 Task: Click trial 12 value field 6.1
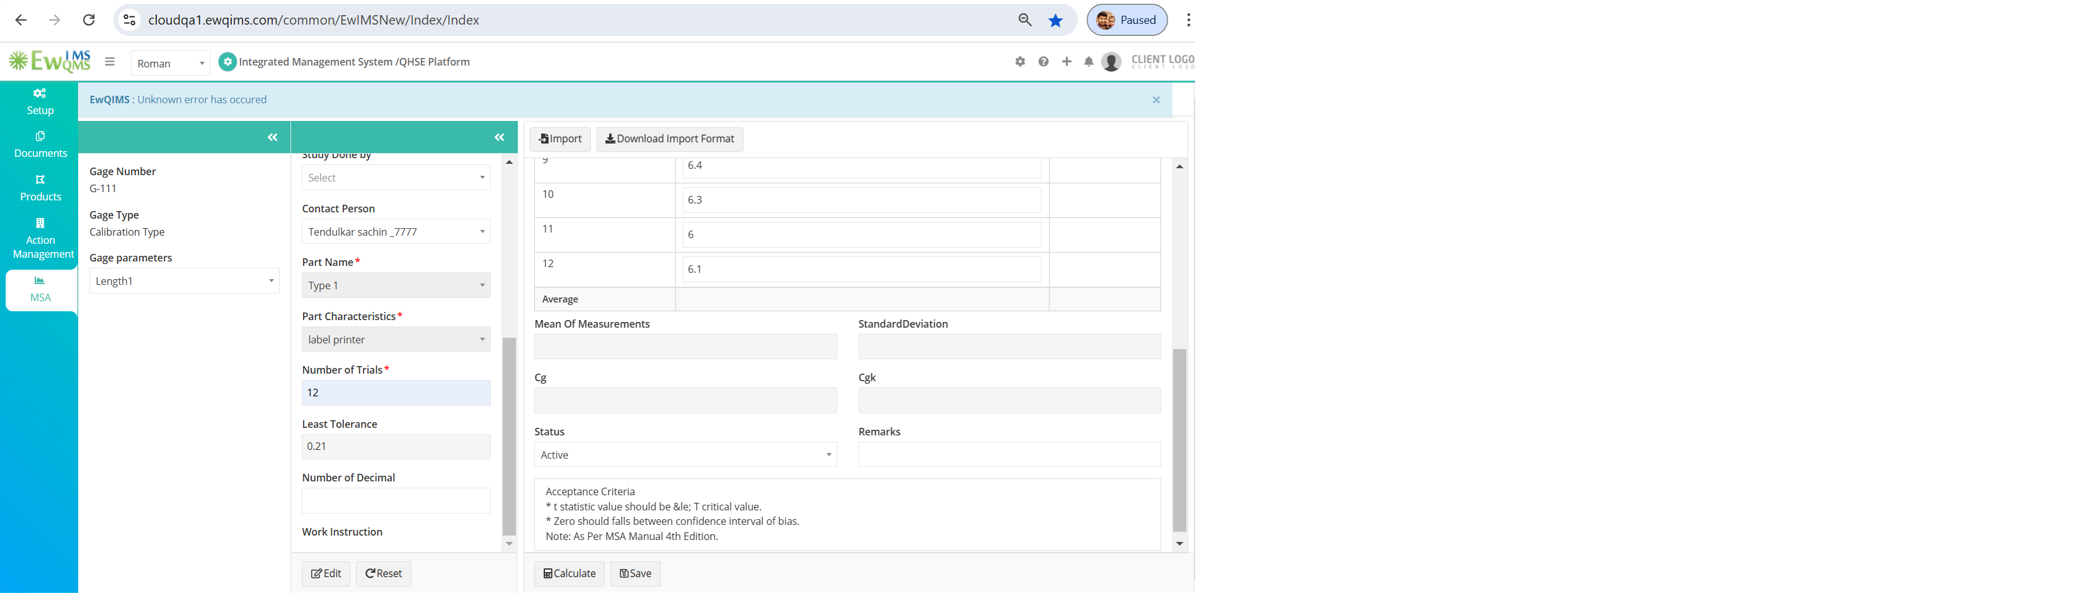(862, 270)
